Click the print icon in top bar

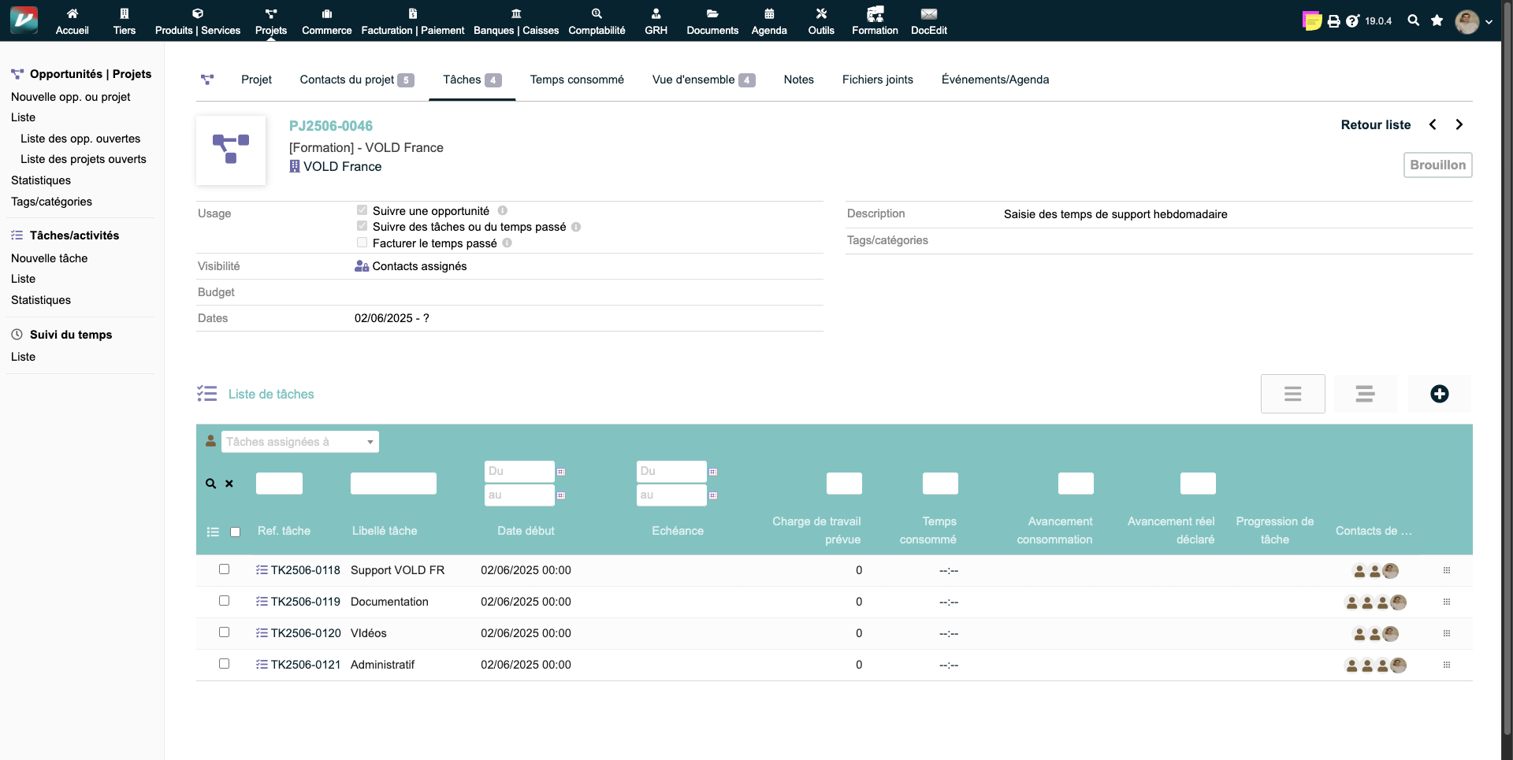pyautogui.click(x=1333, y=21)
